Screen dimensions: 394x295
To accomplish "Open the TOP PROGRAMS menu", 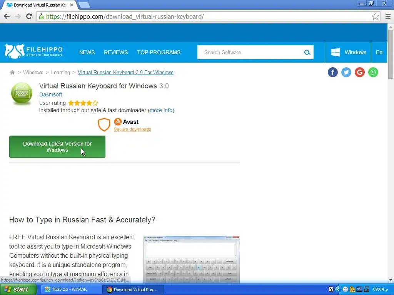I will [159, 52].
